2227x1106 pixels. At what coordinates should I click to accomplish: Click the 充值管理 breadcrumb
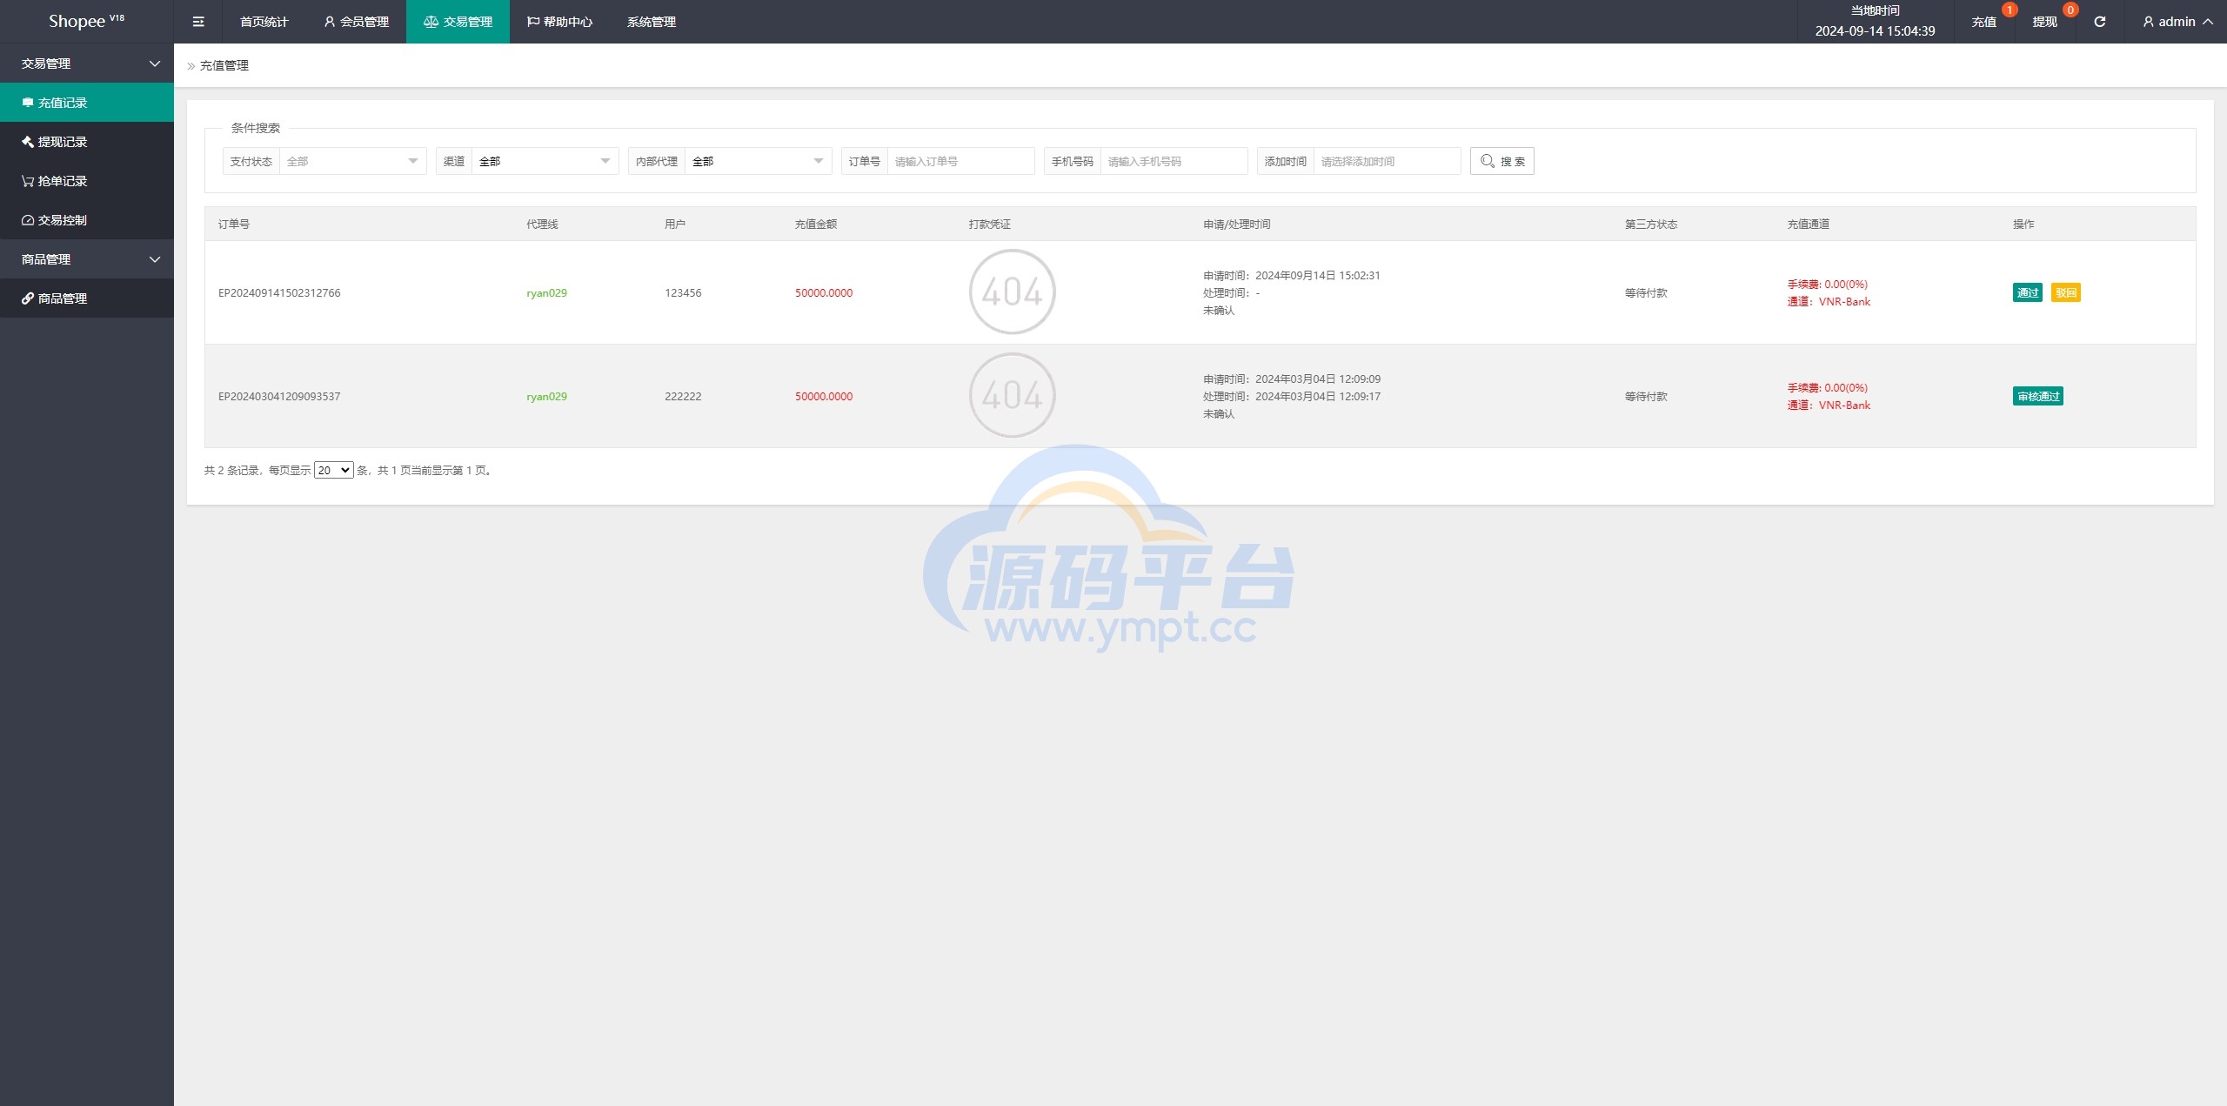(x=224, y=65)
